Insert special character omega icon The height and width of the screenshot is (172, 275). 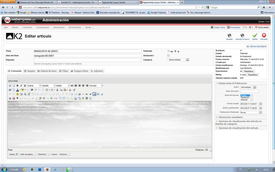98,94
